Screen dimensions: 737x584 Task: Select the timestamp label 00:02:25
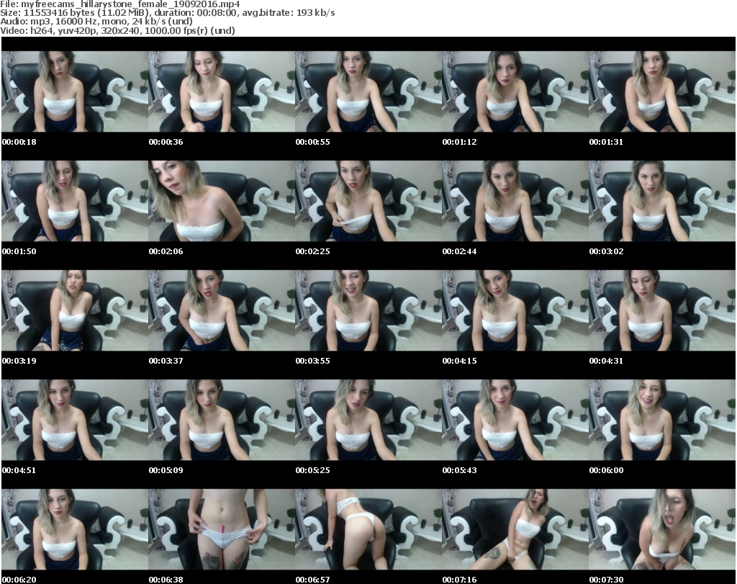[x=312, y=251]
